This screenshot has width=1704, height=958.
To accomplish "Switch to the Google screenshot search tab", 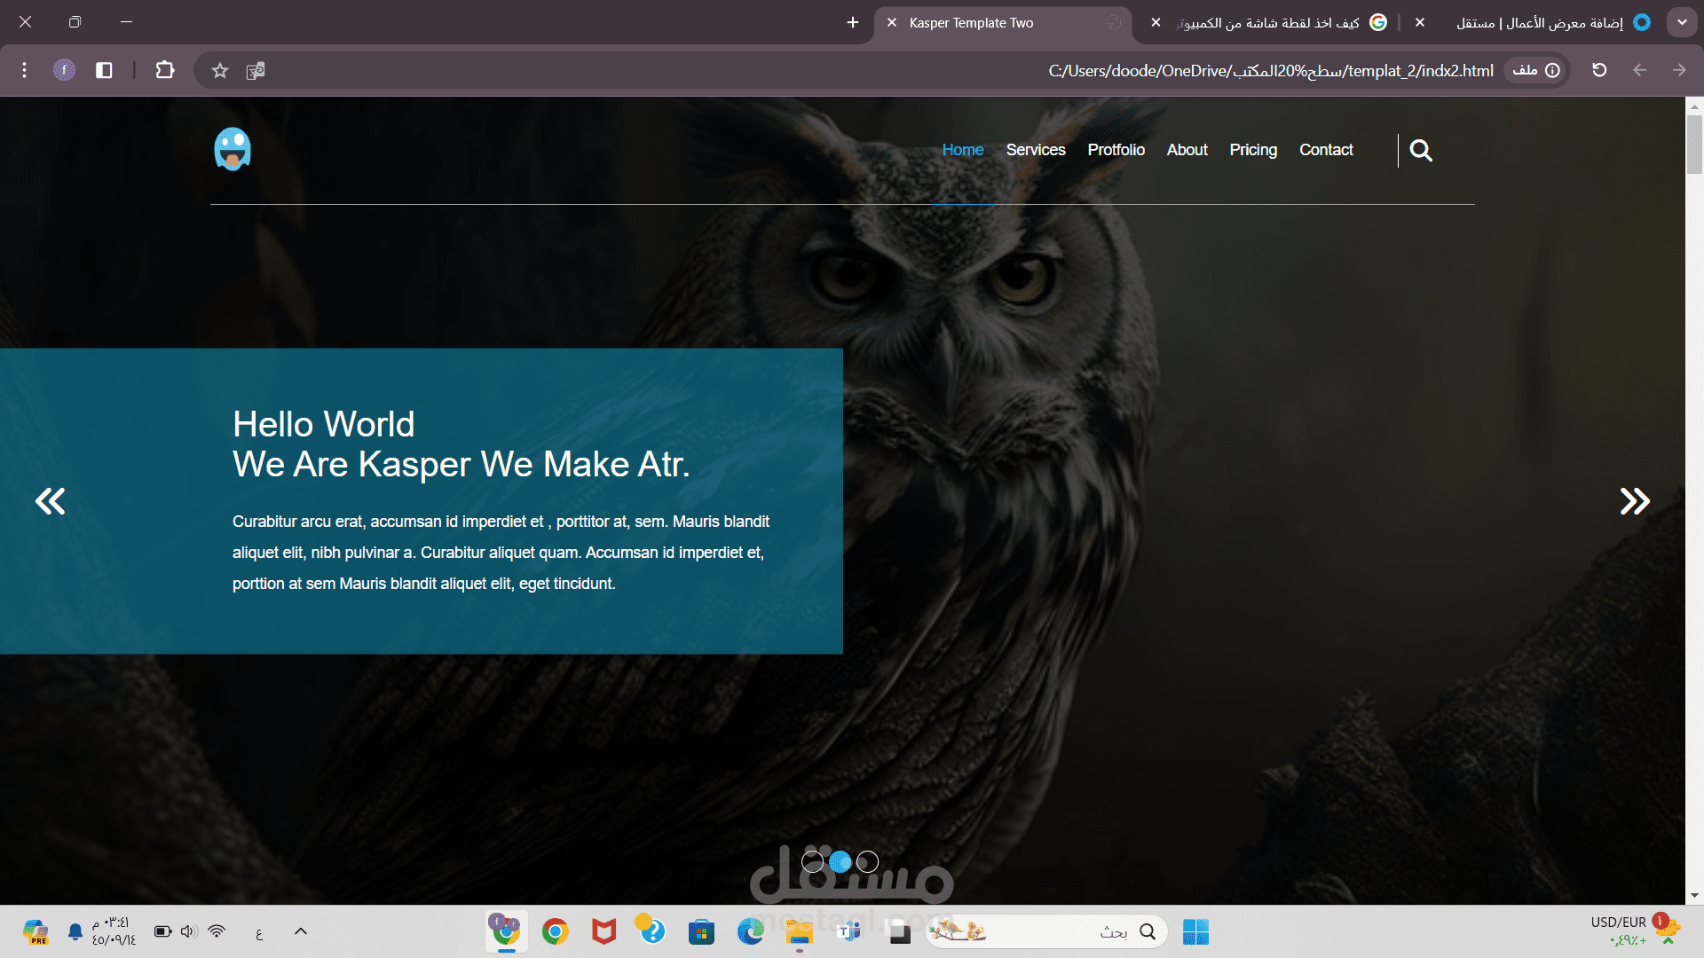I will [x=1269, y=23].
